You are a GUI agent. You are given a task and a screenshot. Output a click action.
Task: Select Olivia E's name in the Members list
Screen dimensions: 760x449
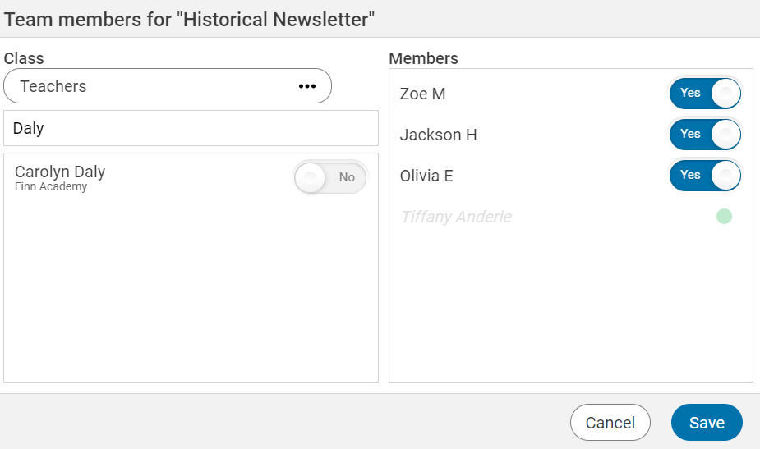[x=426, y=176]
